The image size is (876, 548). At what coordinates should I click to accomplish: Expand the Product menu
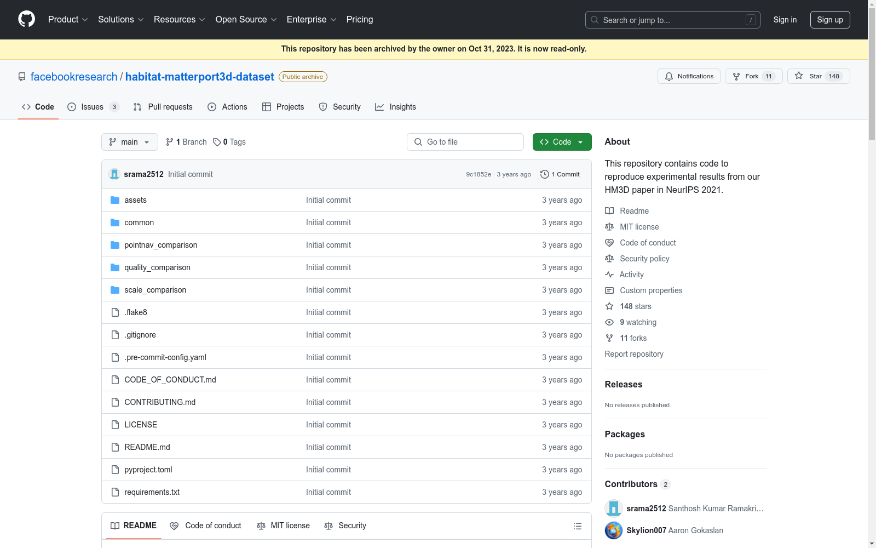[x=68, y=19]
